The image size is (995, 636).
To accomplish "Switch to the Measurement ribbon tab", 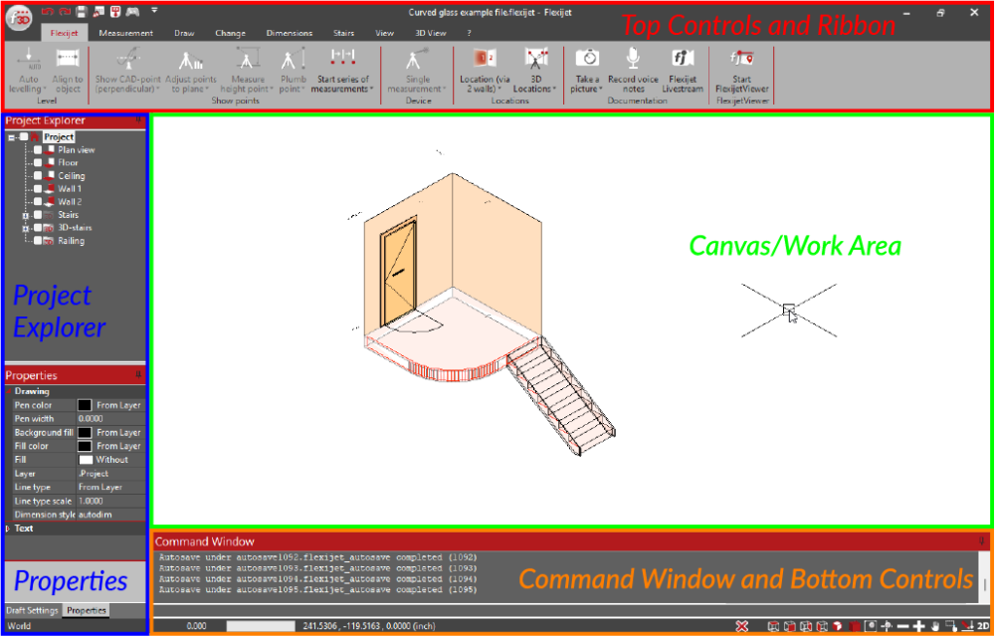I will [126, 33].
